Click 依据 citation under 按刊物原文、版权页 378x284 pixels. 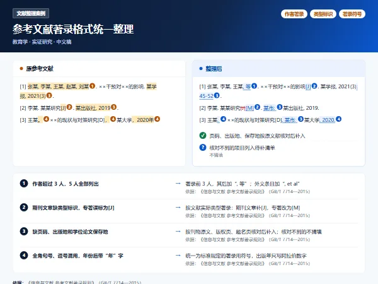[248, 240]
